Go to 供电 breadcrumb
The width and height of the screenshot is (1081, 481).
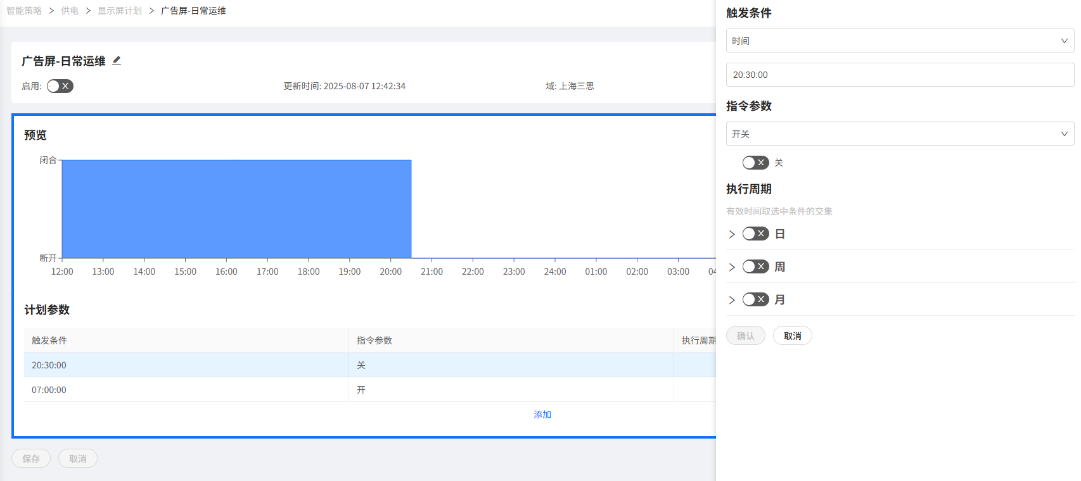pos(70,11)
